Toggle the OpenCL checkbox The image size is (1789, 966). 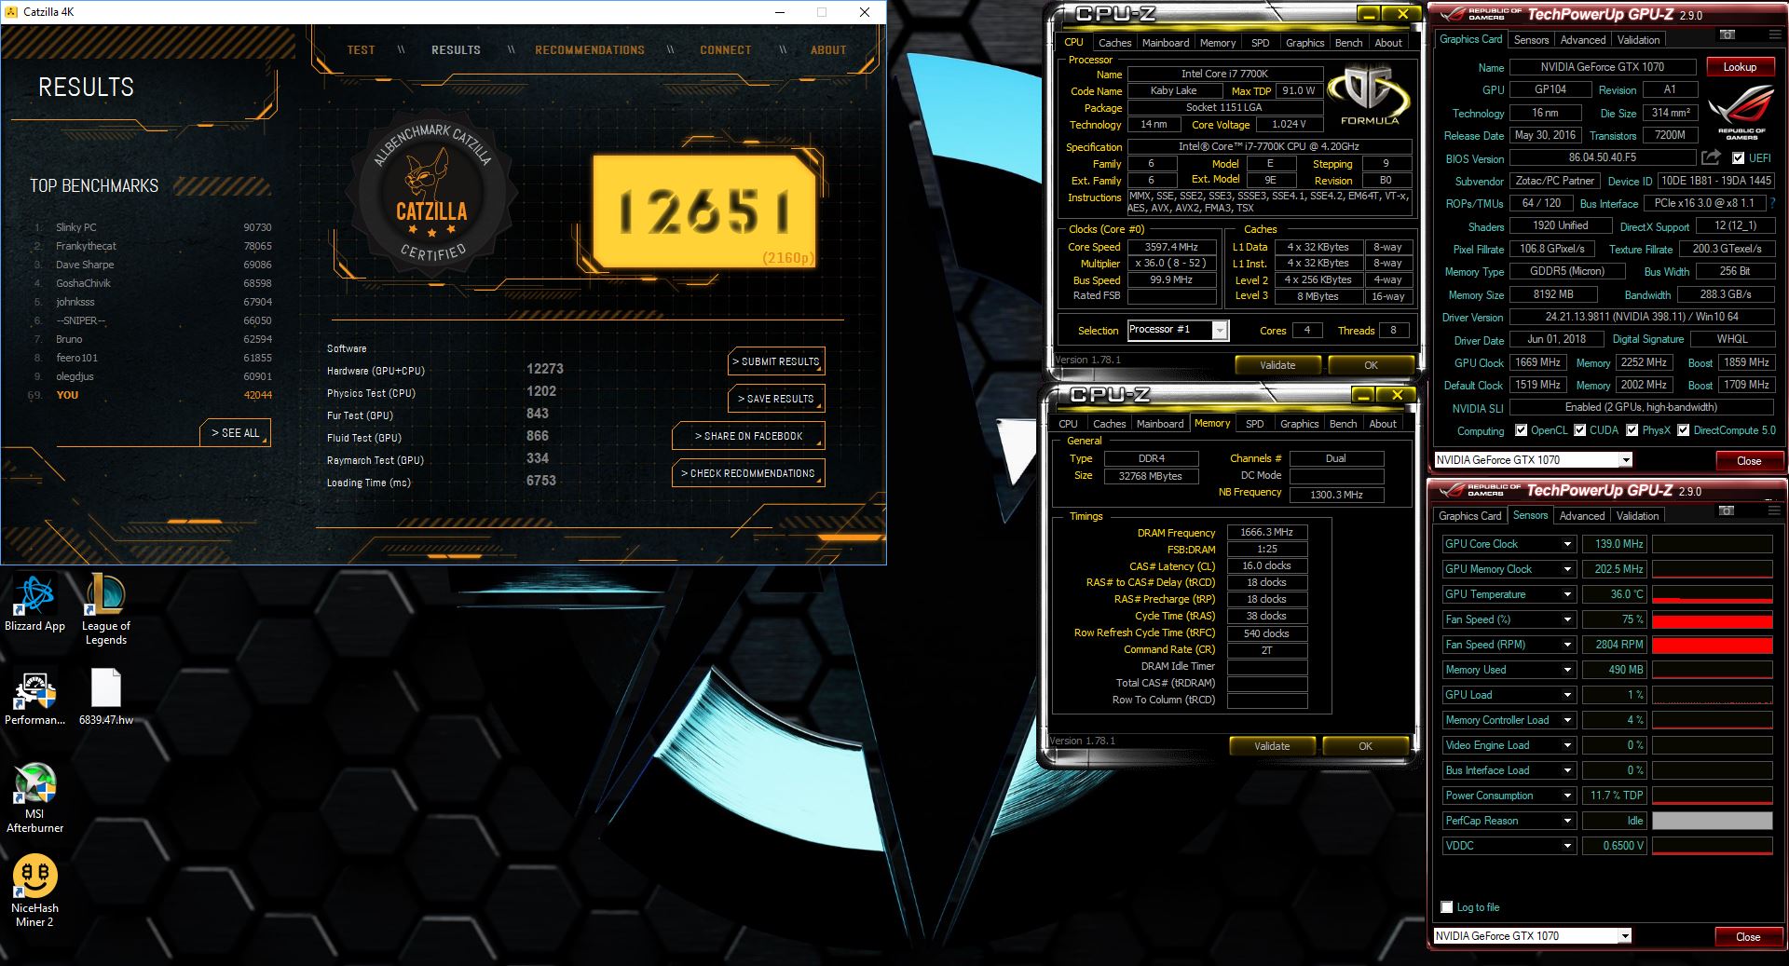pos(1522,430)
